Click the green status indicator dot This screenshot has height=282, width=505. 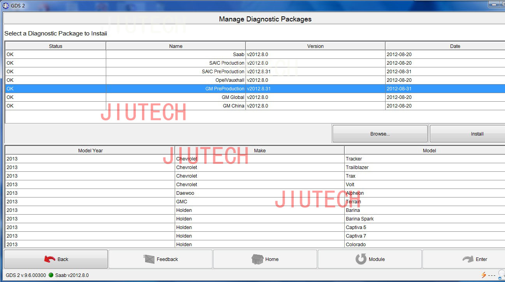click(51, 275)
